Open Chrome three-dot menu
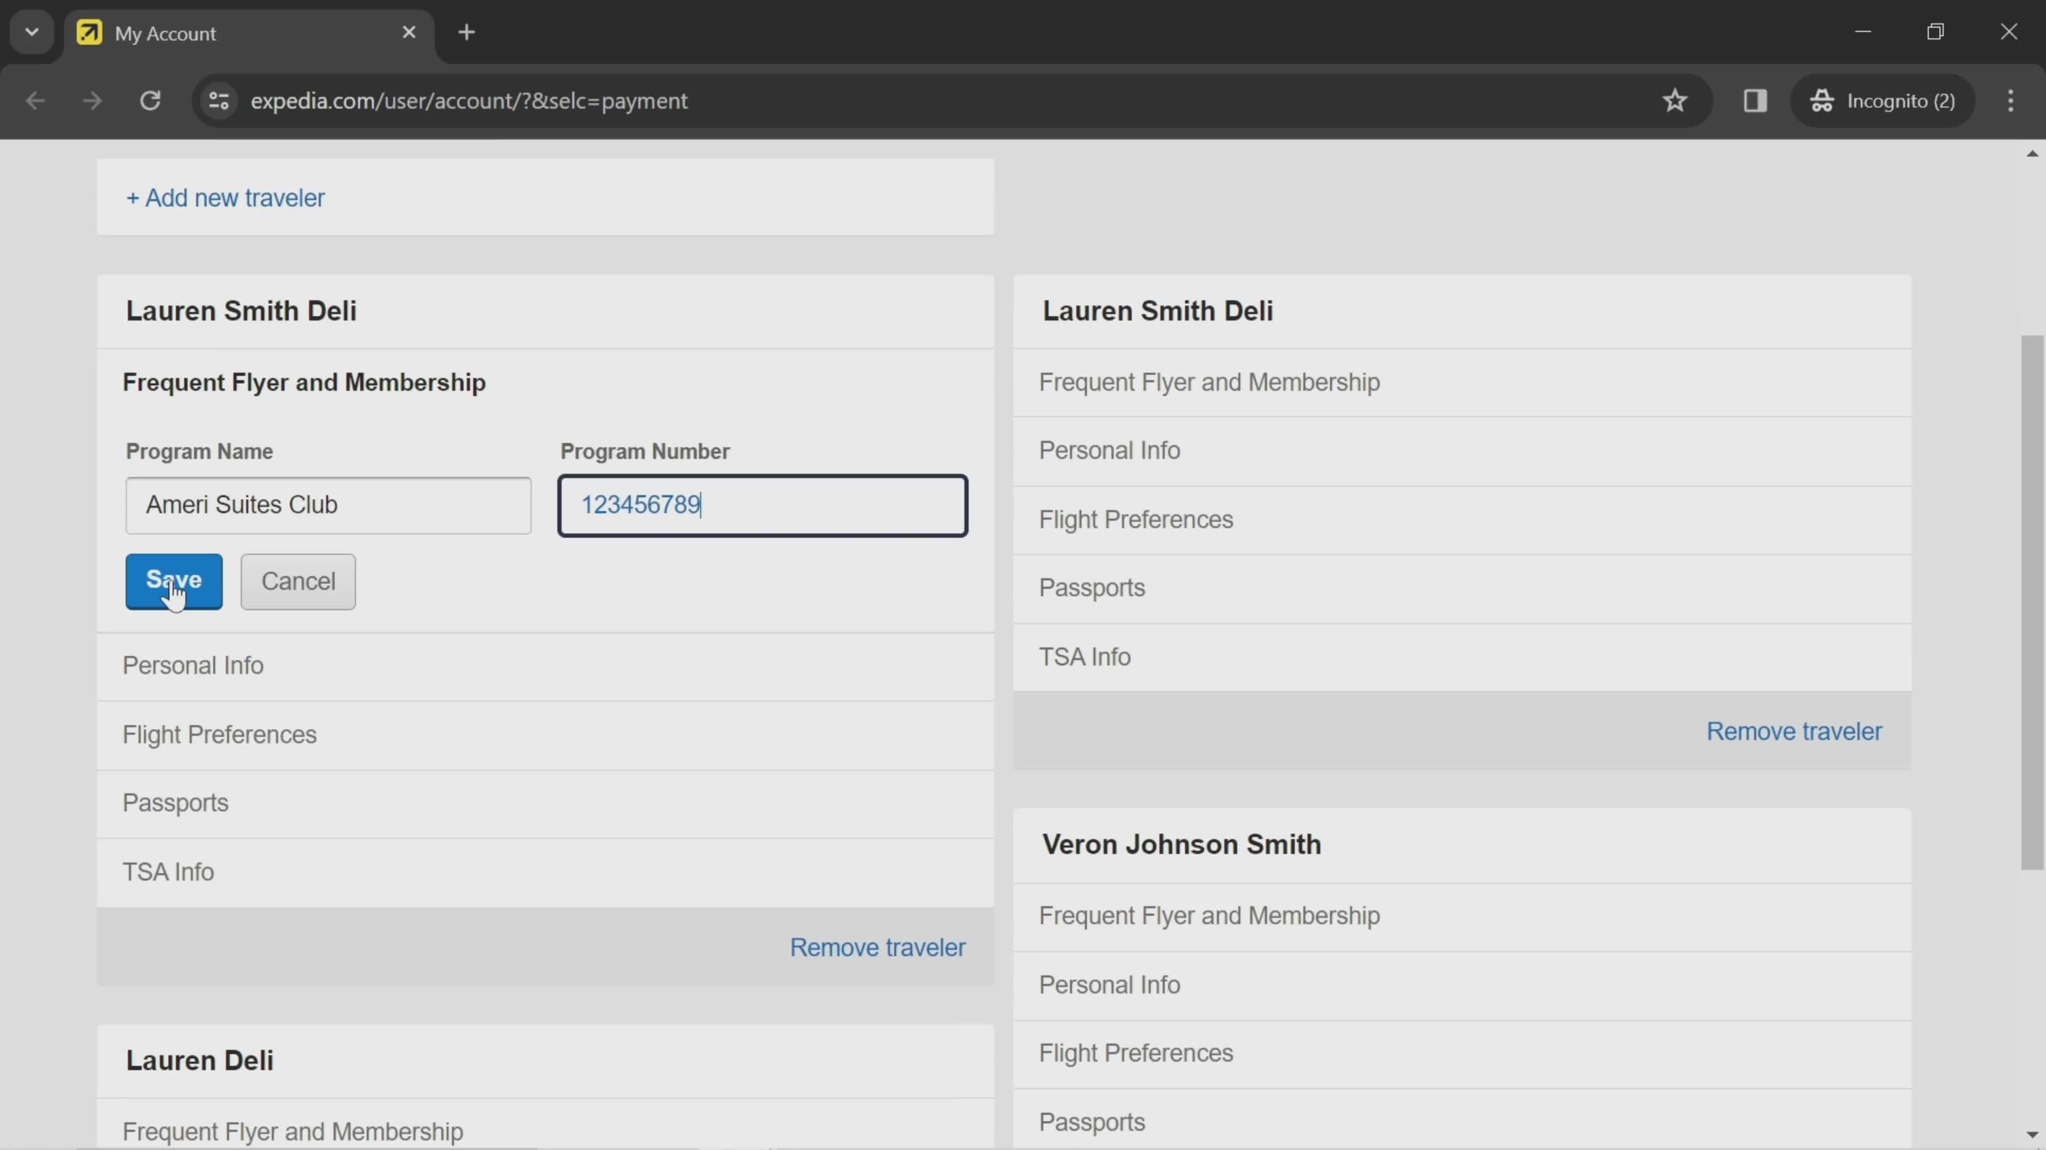This screenshot has height=1150, width=2046. (x=2010, y=101)
